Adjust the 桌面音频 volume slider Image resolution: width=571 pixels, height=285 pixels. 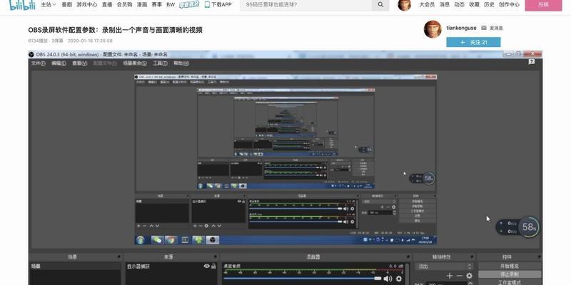[x=302, y=279]
